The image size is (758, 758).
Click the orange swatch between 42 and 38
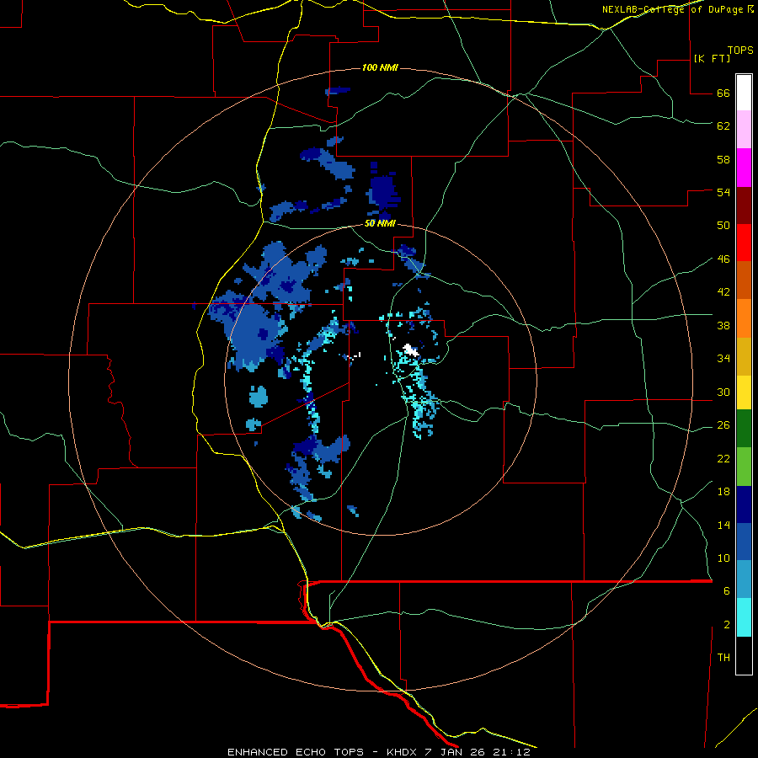point(744,318)
